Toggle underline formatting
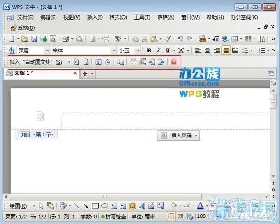This screenshot has height=224, width=280. [x=168, y=51]
